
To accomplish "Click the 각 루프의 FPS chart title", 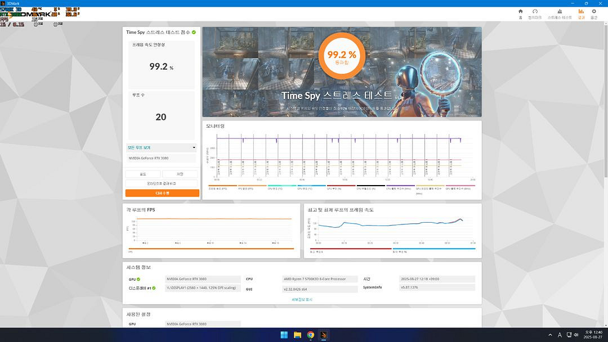I will [140, 210].
